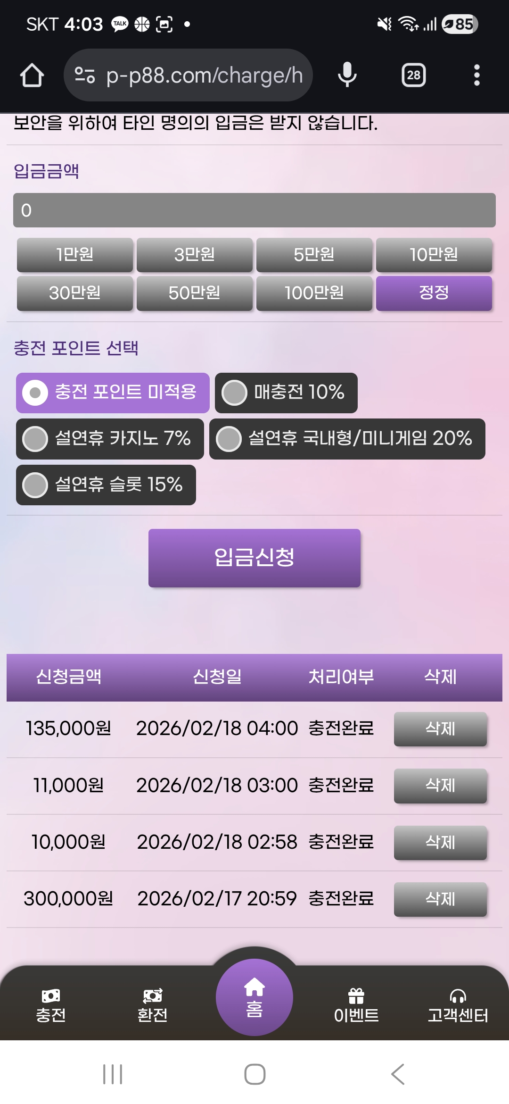This screenshot has width=509, height=1104.
Task: Choose 설연휴 국내형/미니게임 20% option
Action: [347, 439]
